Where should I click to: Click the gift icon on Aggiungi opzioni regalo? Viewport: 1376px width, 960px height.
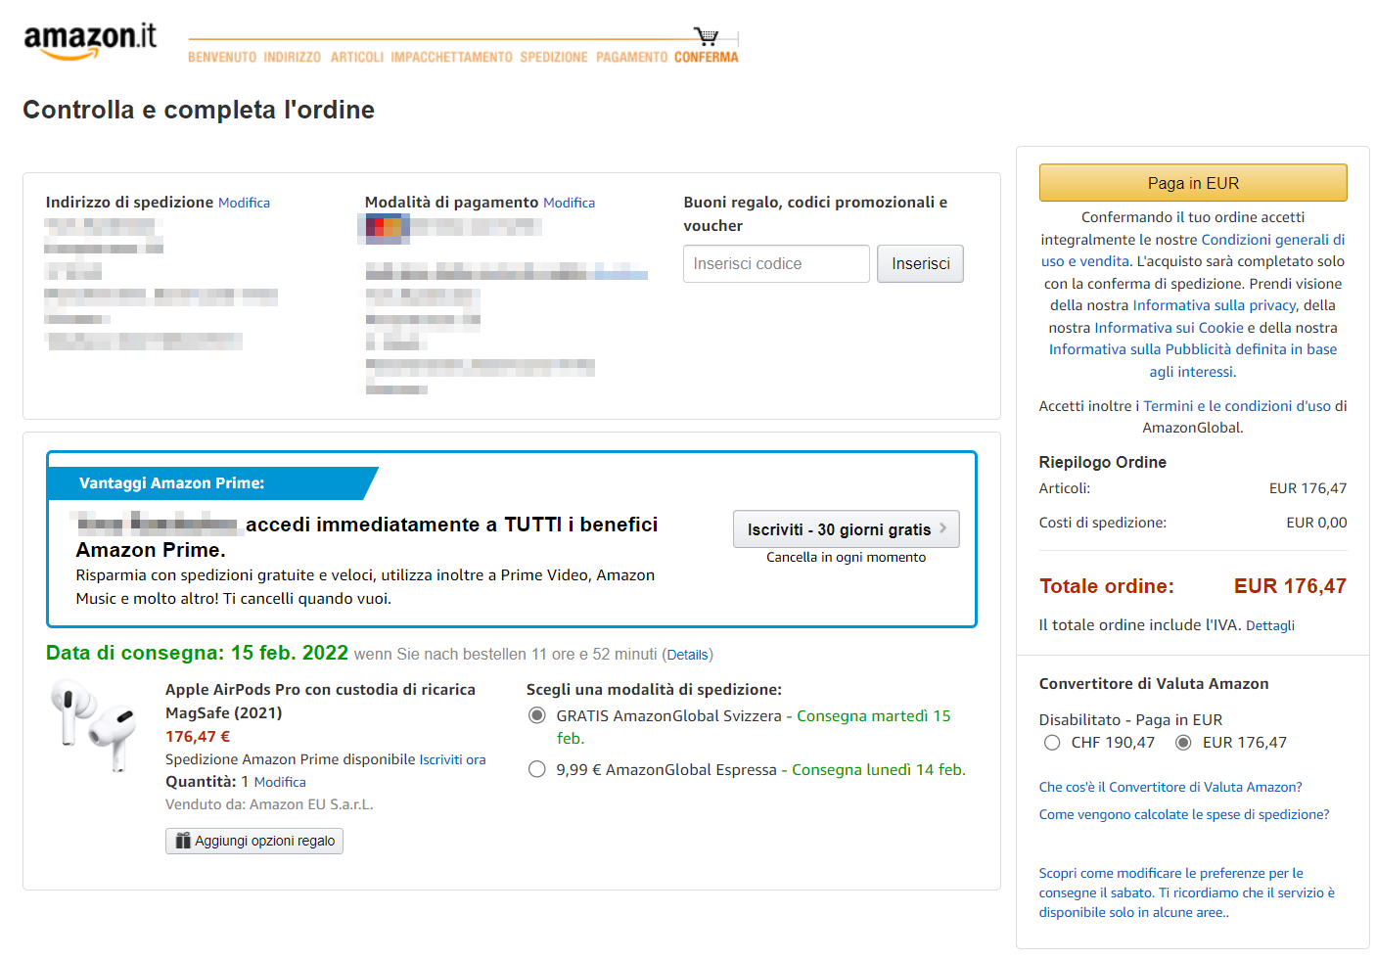pos(183,841)
